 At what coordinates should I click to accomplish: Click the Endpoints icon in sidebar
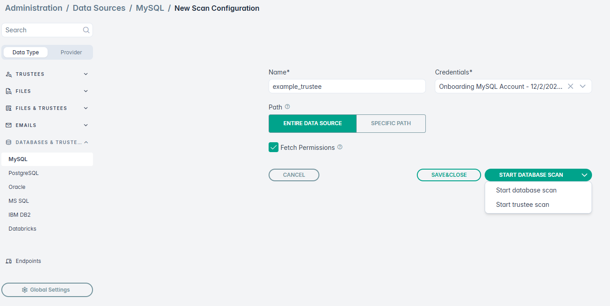9,261
